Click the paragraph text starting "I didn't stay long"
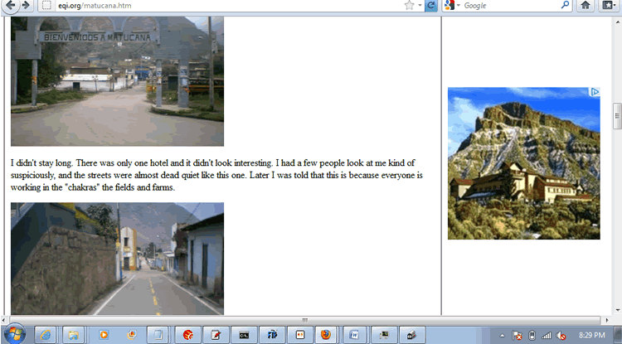This screenshot has height=344, width=622. coord(217,175)
